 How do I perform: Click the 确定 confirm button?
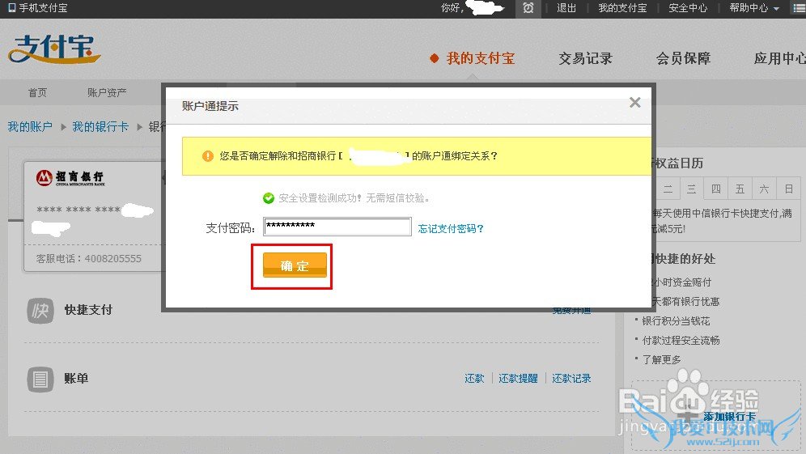pos(295,265)
